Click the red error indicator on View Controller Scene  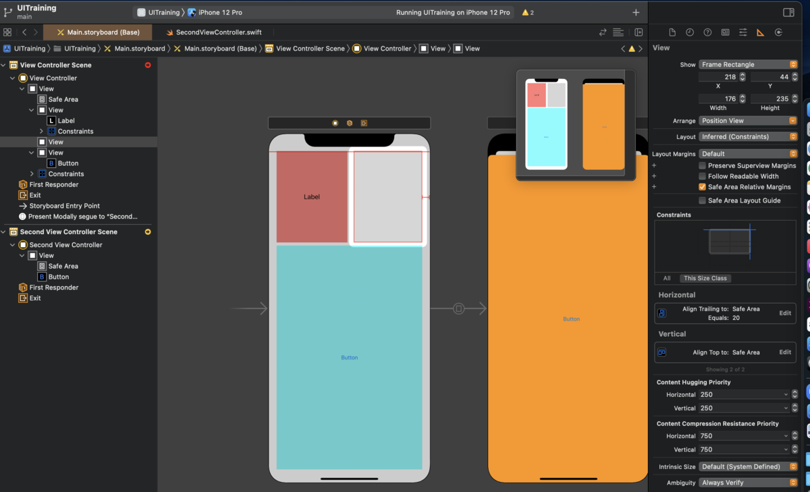click(148, 65)
